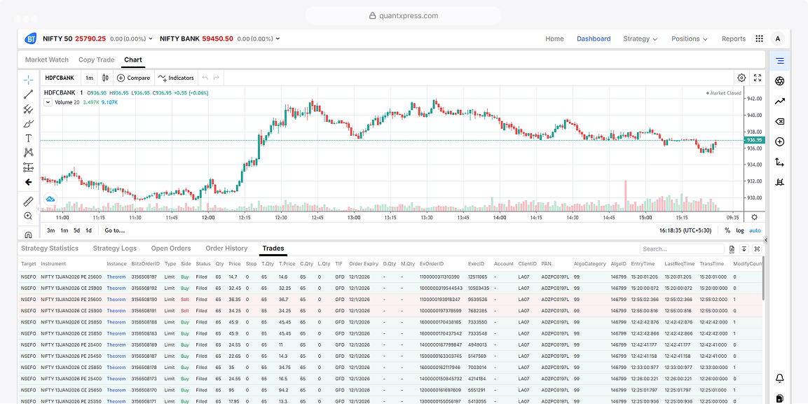
Task: Open the Positions menu dropdown
Action: click(x=690, y=39)
